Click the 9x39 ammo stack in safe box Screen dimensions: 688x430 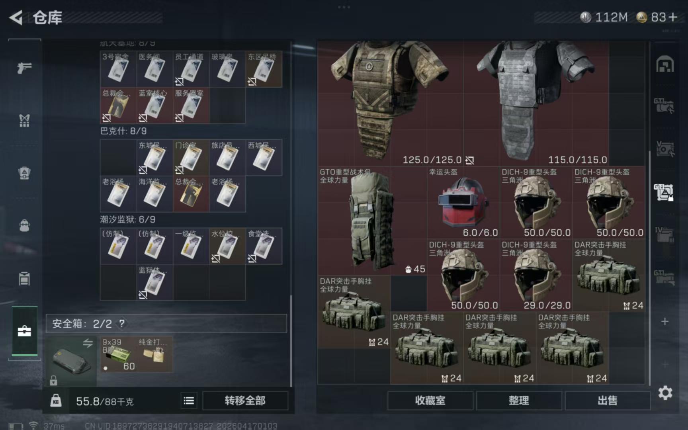[x=118, y=354]
